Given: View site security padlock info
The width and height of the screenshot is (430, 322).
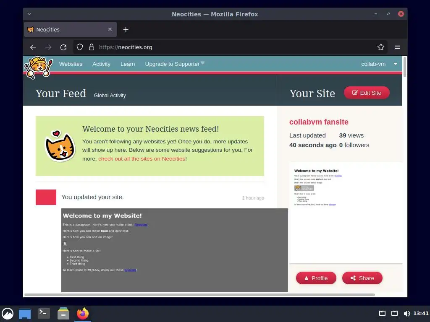Looking at the screenshot, I should tap(92, 47).
